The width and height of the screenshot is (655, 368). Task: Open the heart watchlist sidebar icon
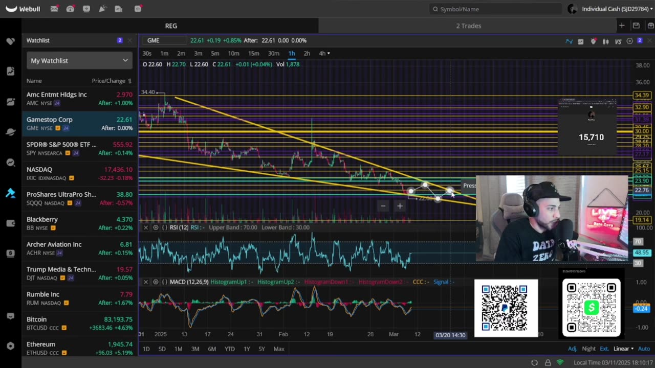pos(10,41)
